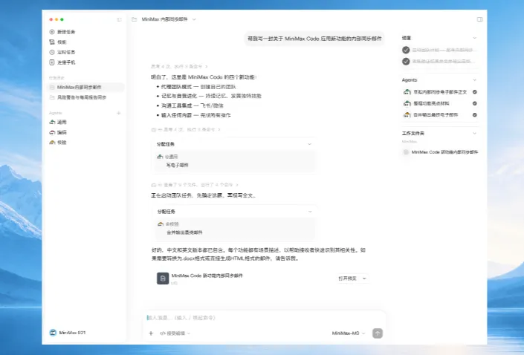This screenshot has height=355, width=524.
Task: Click the user's request message bubble
Action: click(x=314, y=39)
